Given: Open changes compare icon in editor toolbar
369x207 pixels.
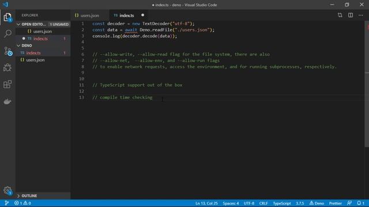Looking at the screenshot, I should 340,16.
